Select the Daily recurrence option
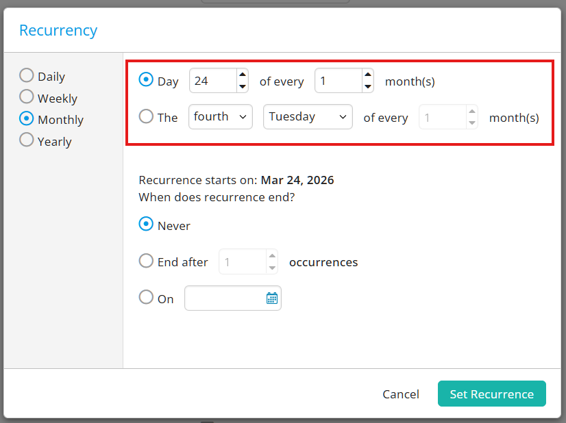566x423 pixels. coord(27,75)
